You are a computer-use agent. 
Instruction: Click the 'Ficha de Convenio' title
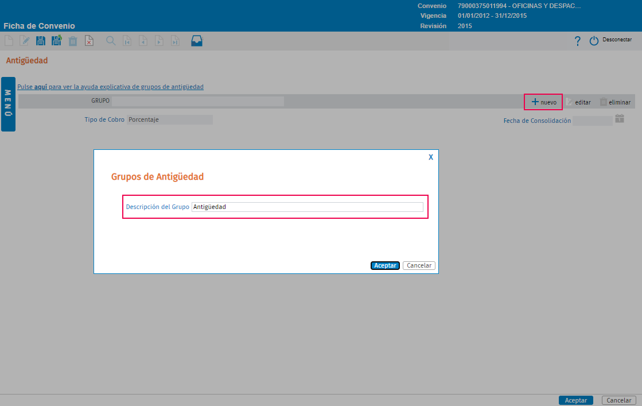tap(40, 26)
